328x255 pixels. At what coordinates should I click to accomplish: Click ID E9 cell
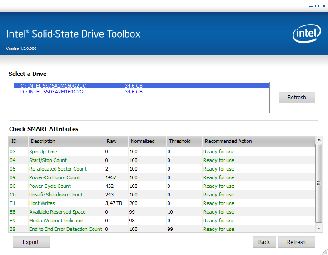coord(13,221)
